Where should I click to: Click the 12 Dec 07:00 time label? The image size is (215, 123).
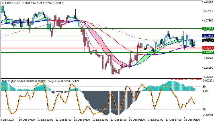coord(82,120)
